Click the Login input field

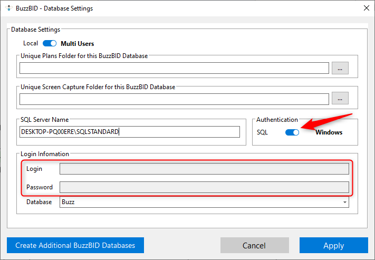(x=204, y=169)
